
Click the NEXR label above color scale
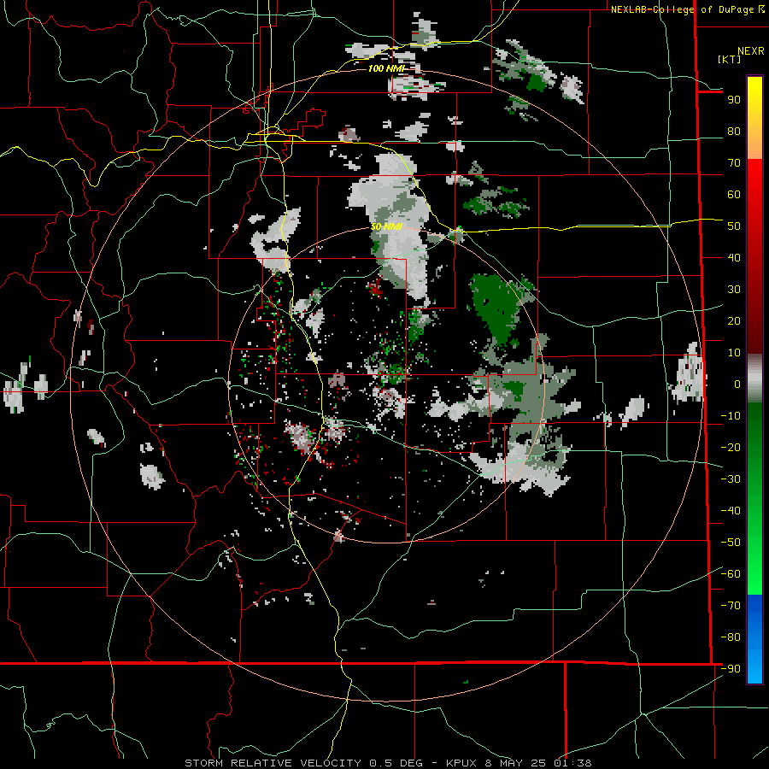[751, 51]
